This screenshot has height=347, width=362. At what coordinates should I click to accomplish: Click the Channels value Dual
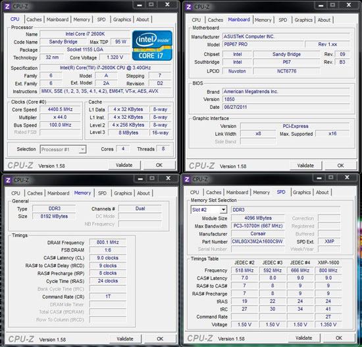pos(140,208)
